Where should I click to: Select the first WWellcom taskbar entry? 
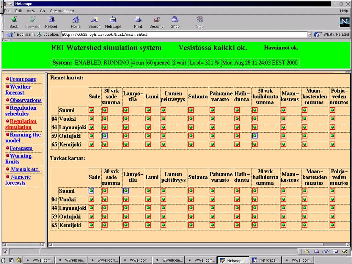[40, 260]
